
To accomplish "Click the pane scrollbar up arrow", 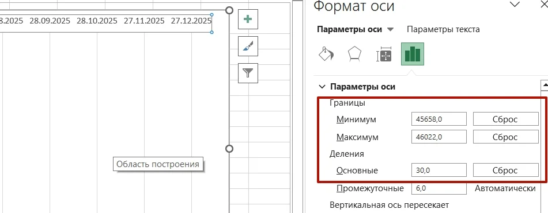I will [545, 85].
